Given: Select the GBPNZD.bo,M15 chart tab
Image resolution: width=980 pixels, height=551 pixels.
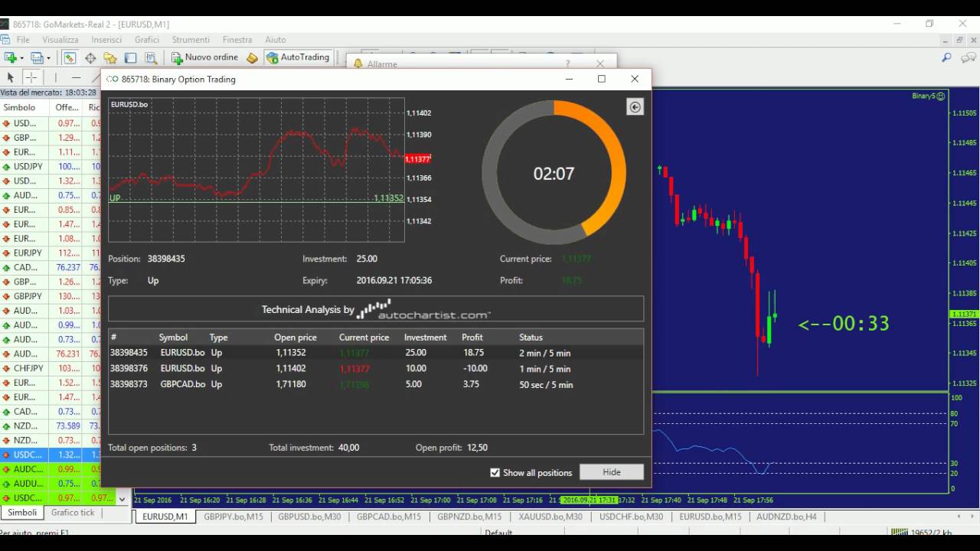Looking at the screenshot, I should pyautogui.click(x=469, y=517).
